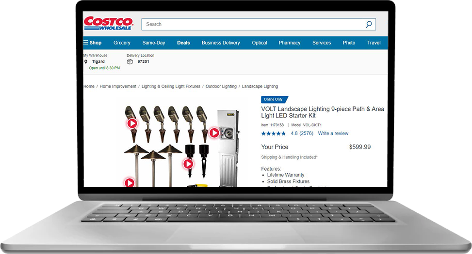Play video on the spotlight fixtures
Image resolution: width=472 pixels, height=254 pixels.
132,123
